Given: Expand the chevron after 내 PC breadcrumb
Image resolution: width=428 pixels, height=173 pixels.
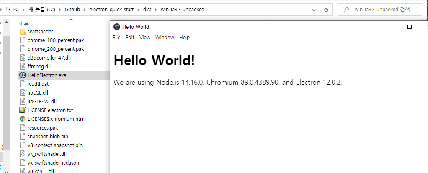Looking at the screenshot, I should pos(23,10).
